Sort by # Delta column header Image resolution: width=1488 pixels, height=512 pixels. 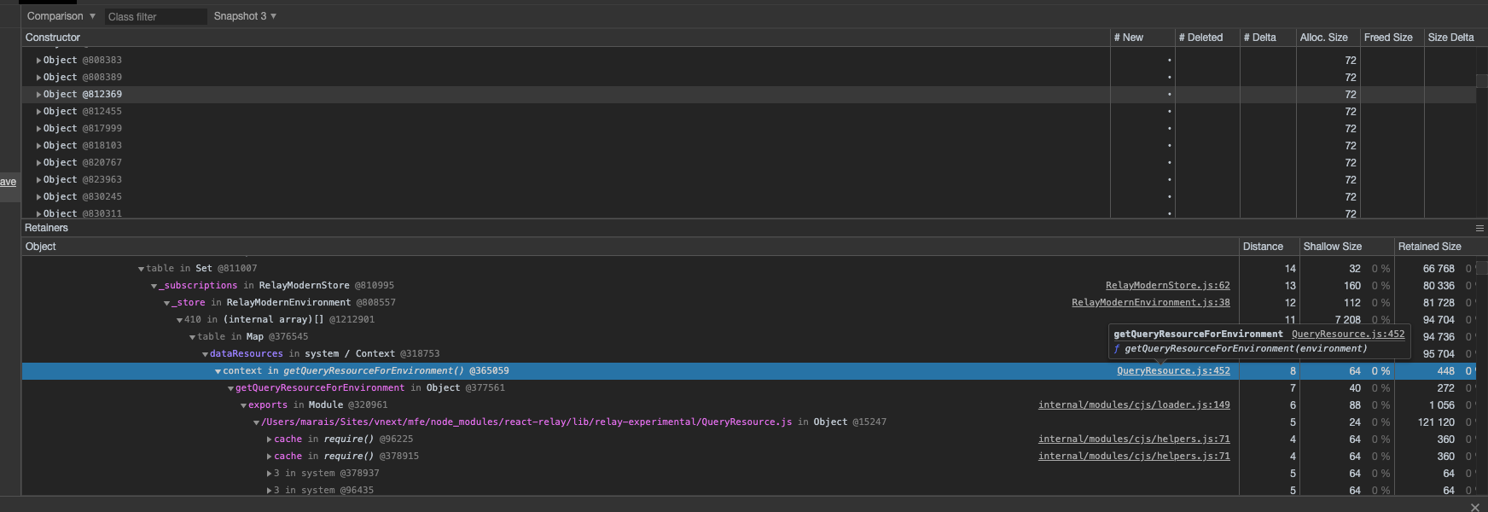[x=1267, y=38]
